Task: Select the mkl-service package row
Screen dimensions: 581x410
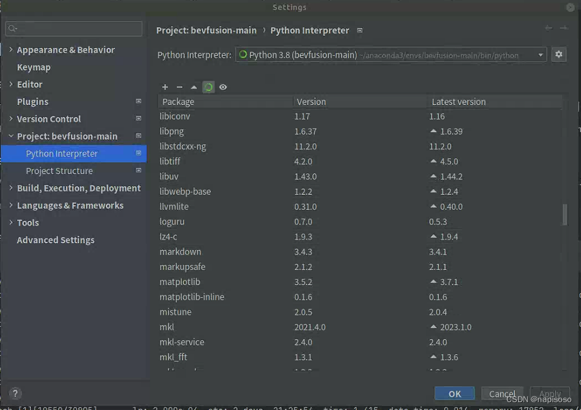Action: [360, 341]
